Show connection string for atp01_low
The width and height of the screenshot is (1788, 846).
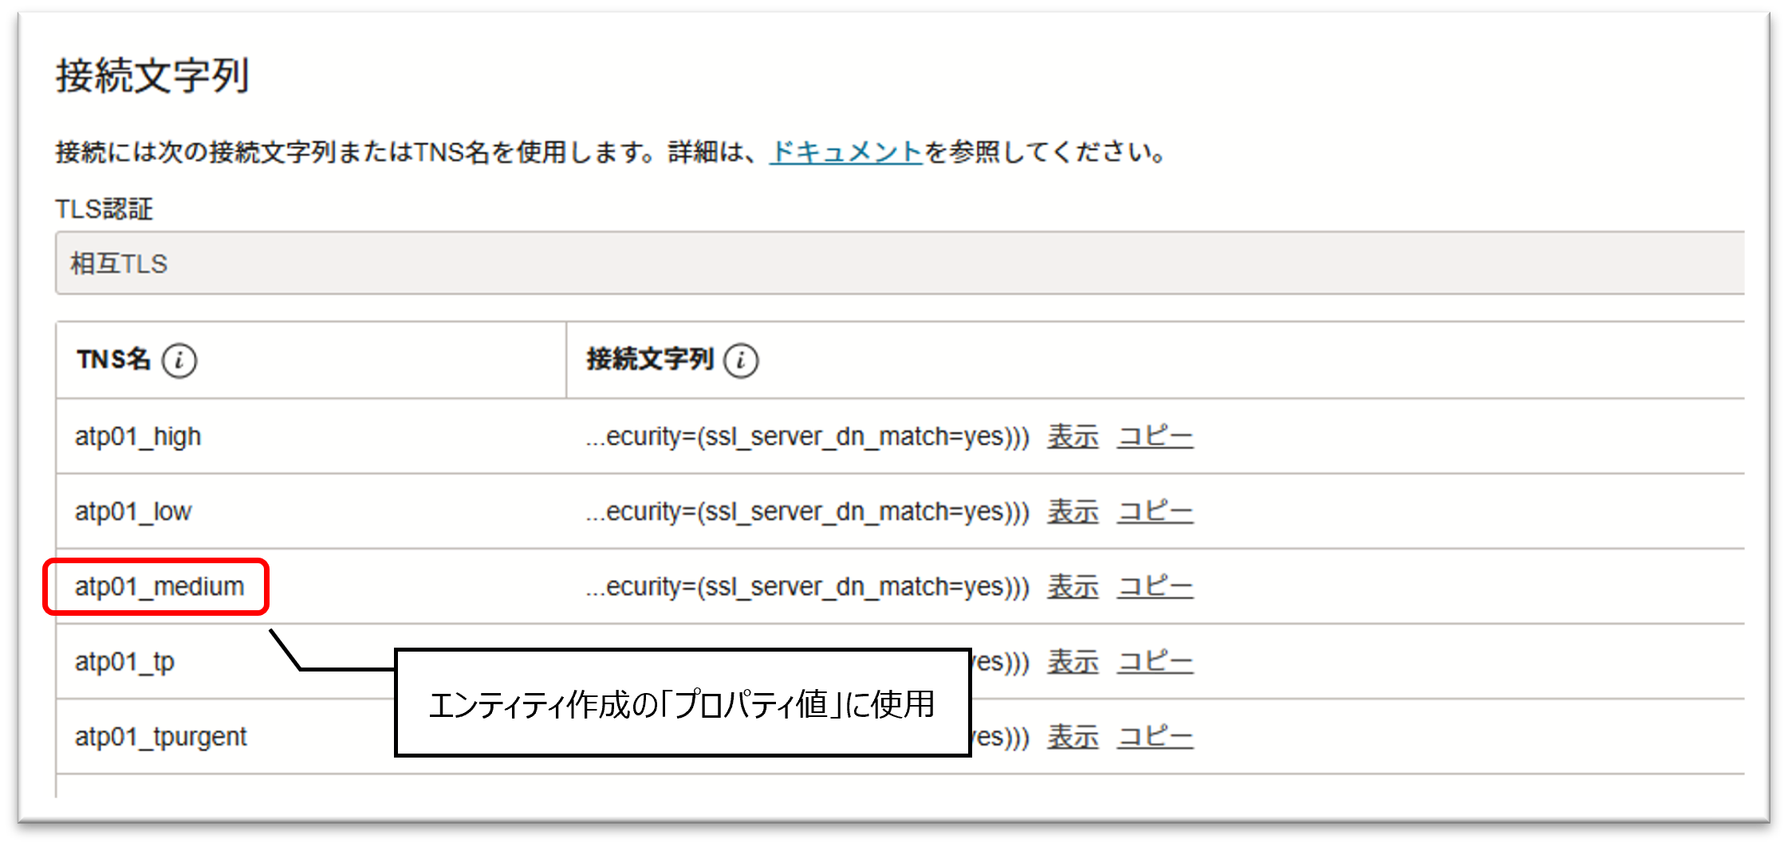pos(1073,511)
